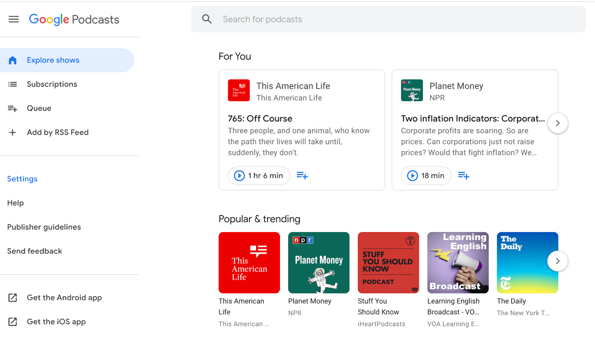Add the This American Life episode to queue
The image size is (595, 341).
(302, 175)
